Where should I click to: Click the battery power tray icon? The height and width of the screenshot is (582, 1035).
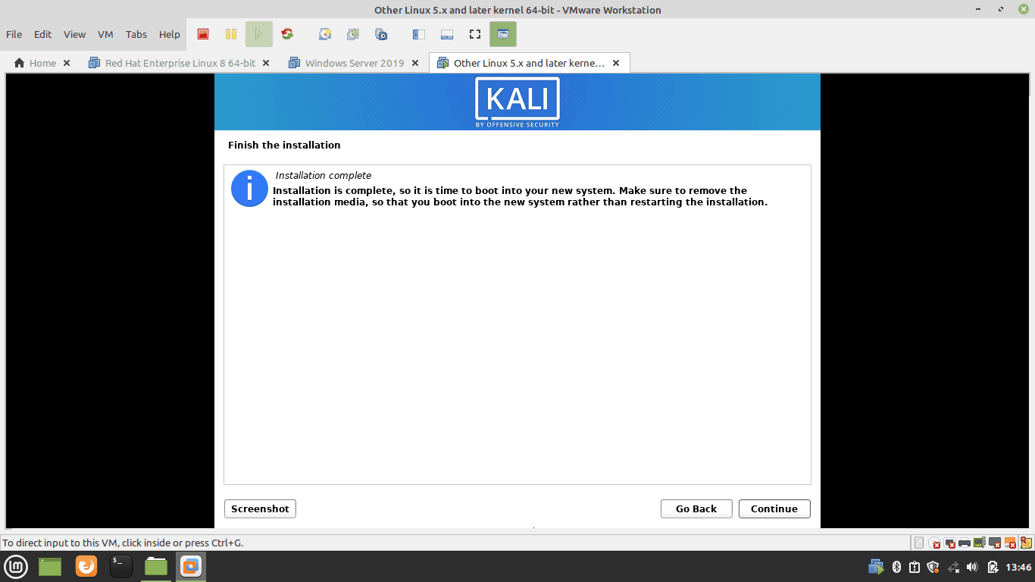tap(993, 567)
